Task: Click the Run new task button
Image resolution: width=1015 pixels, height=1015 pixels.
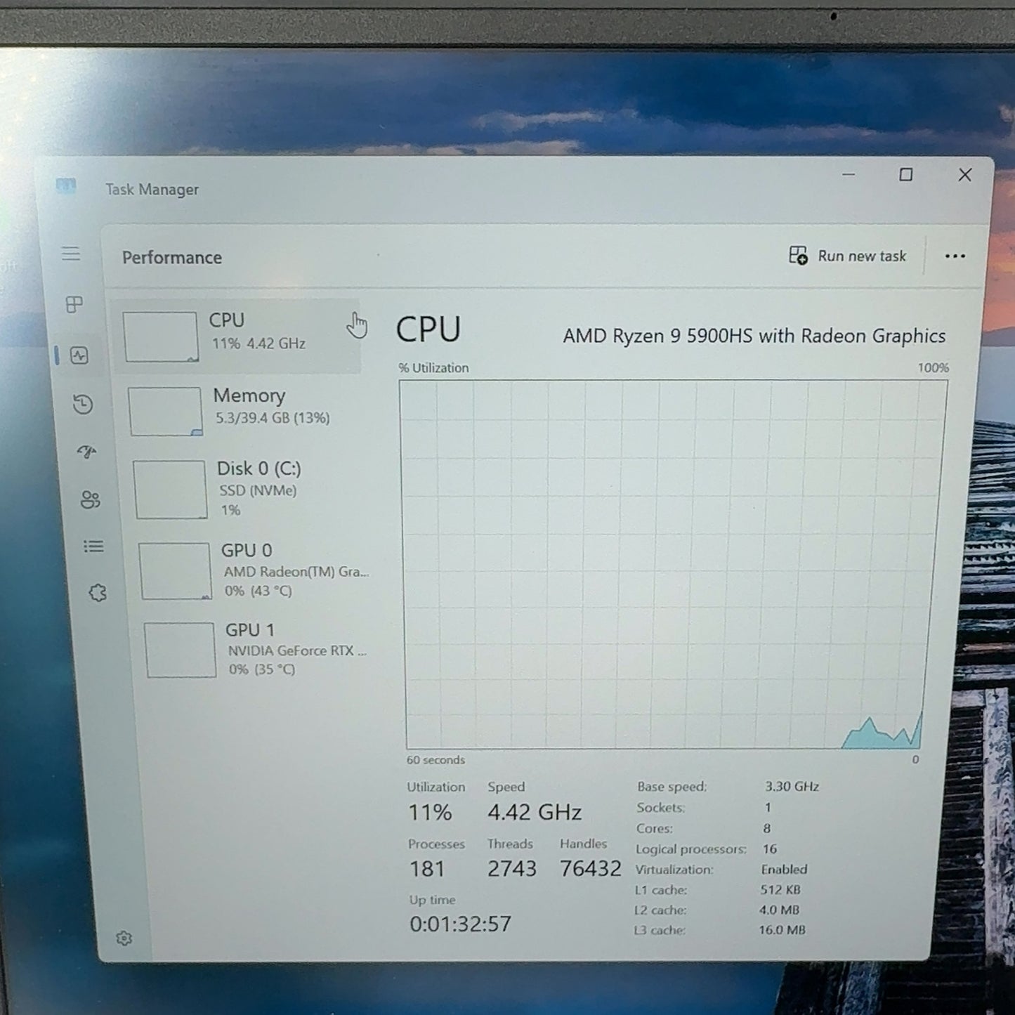Action: click(848, 256)
